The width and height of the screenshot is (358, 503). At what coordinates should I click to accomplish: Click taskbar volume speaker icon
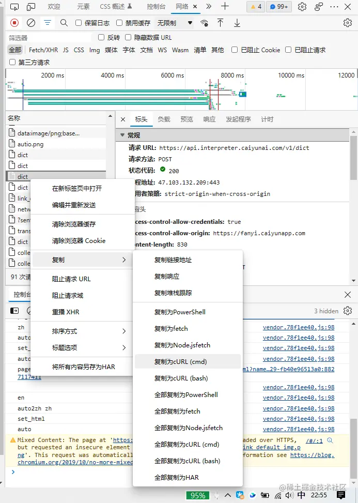[289, 495]
